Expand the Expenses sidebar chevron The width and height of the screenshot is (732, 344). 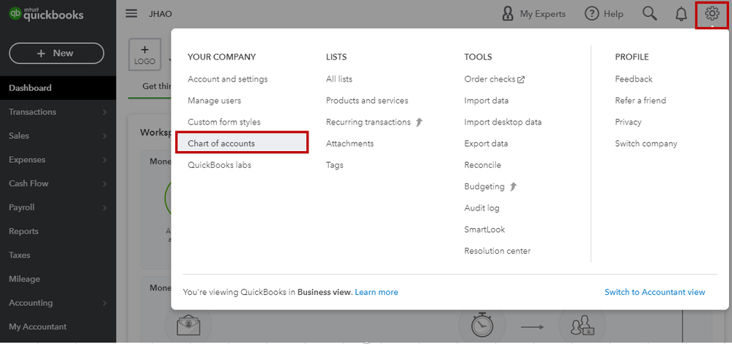(105, 160)
